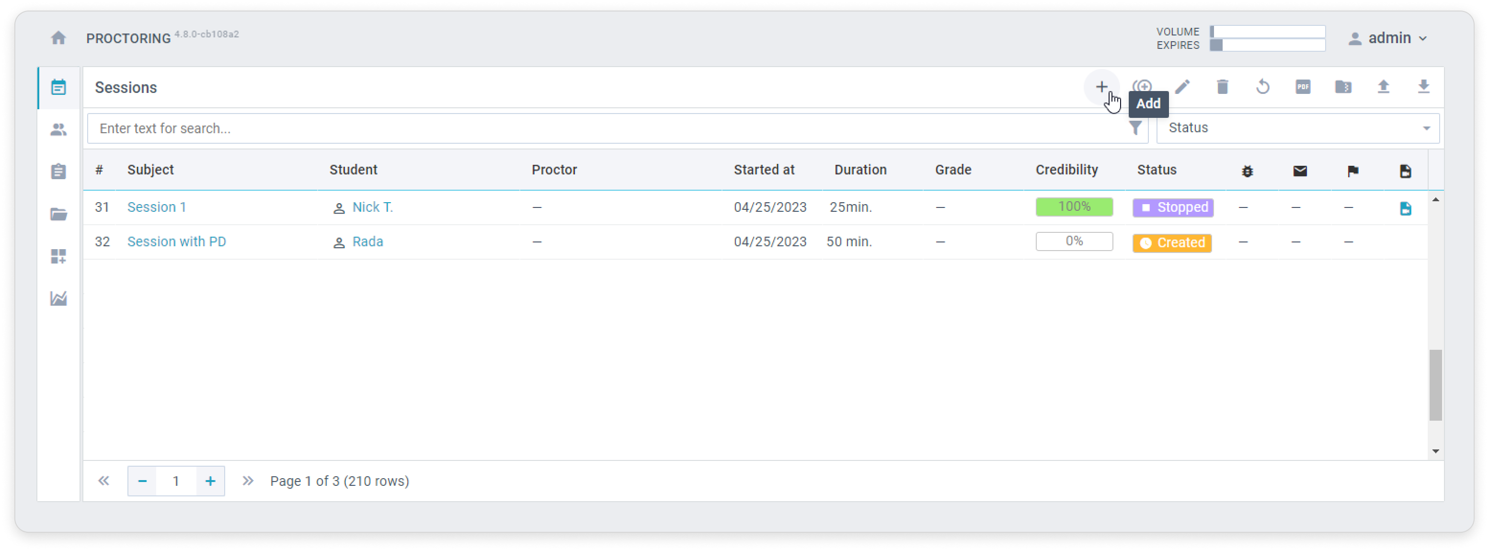
Task: Open the report document icon for Session 1
Action: pos(1406,208)
